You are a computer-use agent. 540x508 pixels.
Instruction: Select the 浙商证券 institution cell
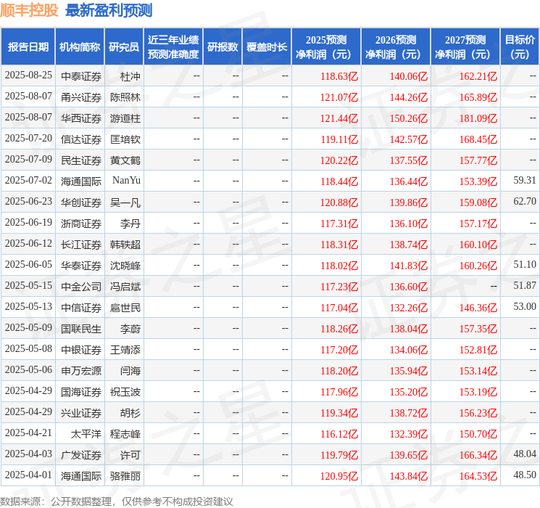tap(81, 223)
